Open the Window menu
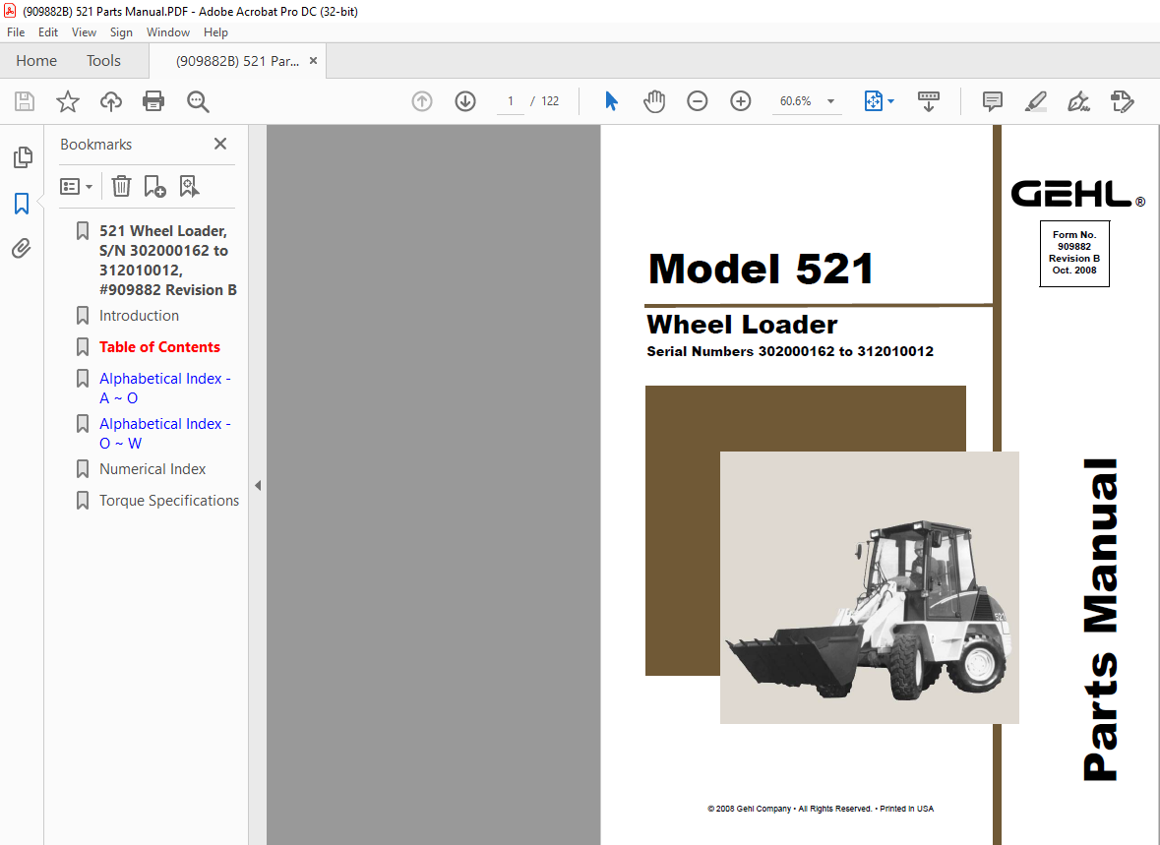1160x845 pixels. coord(168,32)
